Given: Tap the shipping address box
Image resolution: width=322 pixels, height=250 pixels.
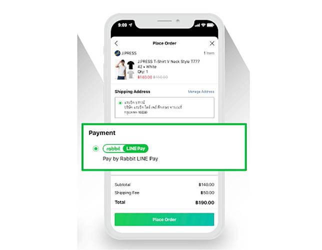Looking at the screenshot, I should click(x=164, y=108).
